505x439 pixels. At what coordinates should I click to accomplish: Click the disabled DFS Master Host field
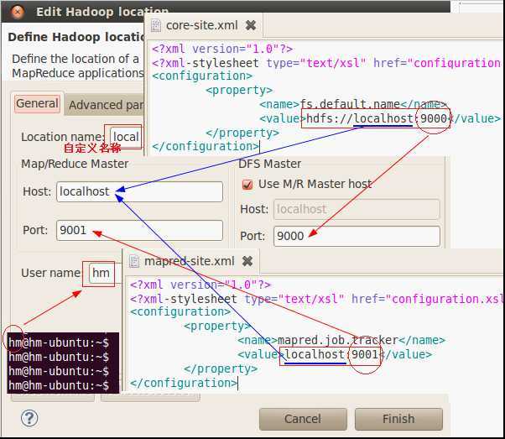pyautogui.click(x=357, y=210)
